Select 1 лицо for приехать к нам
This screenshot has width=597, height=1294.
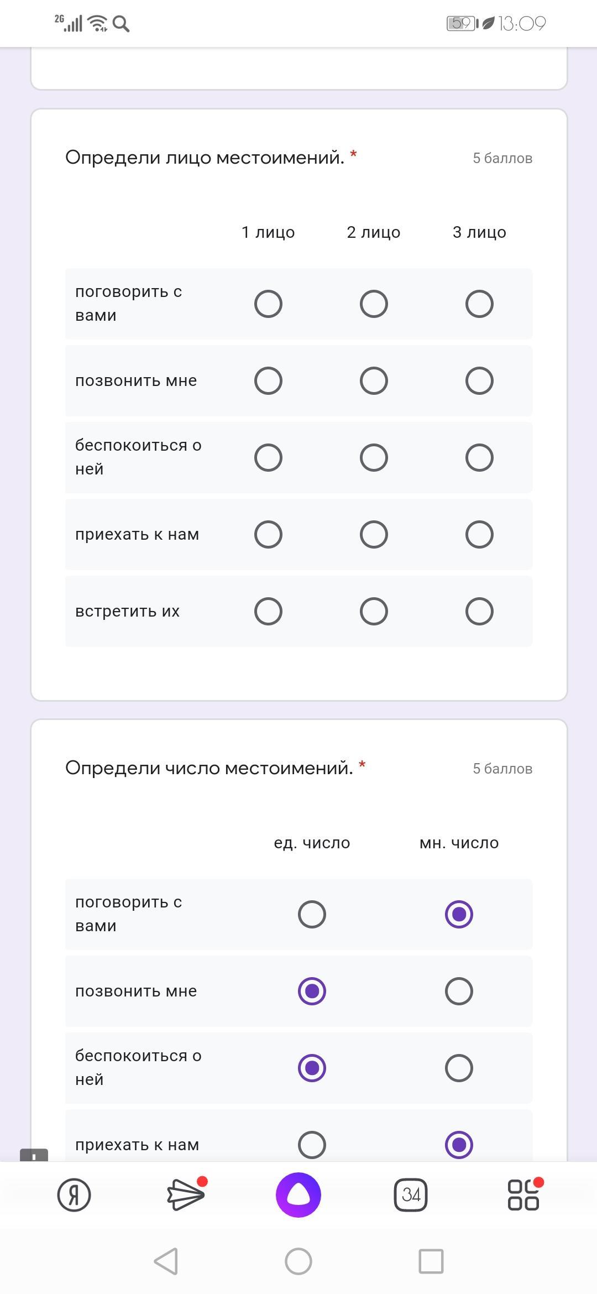point(268,534)
